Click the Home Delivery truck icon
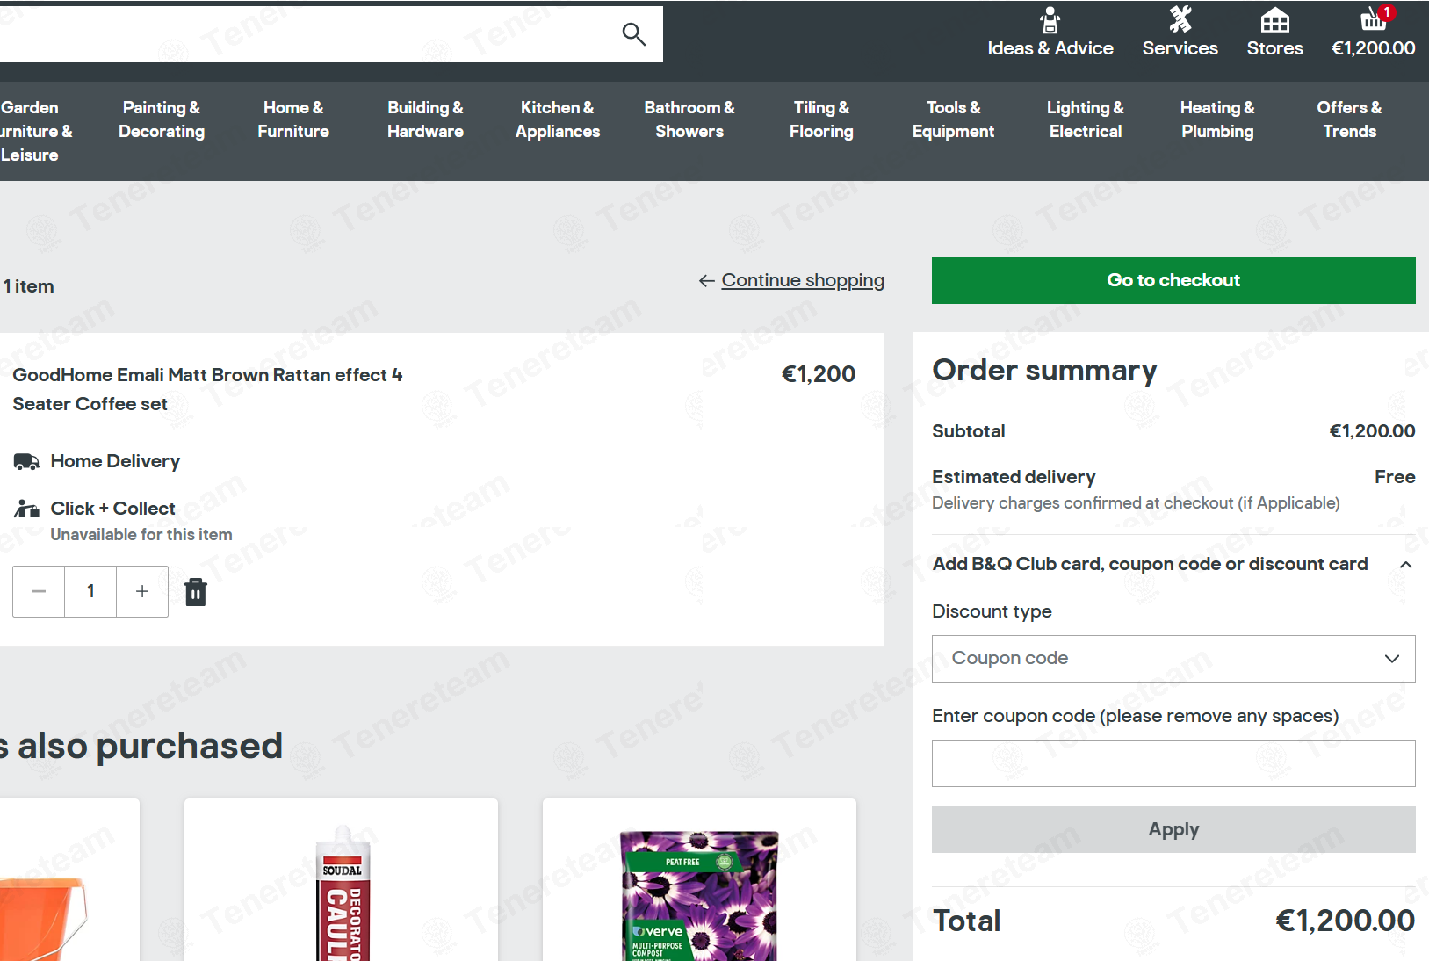This screenshot has width=1429, height=961. [26, 462]
